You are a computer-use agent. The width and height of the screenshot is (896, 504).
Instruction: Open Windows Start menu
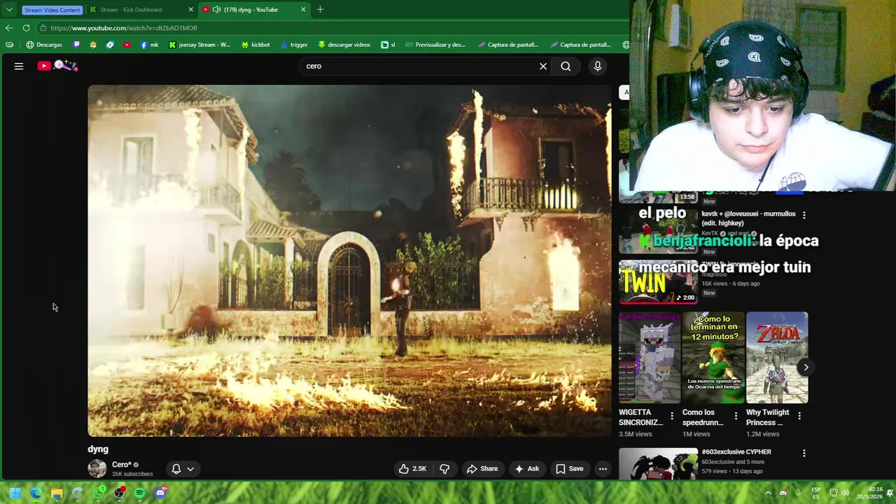click(x=15, y=493)
